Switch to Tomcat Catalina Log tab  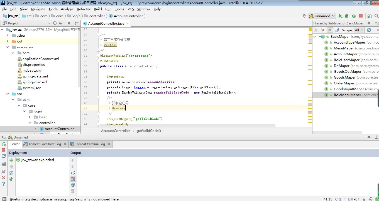(90, 144)
